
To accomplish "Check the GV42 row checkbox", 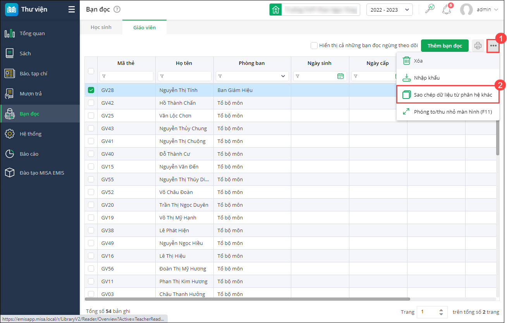I will (91, 103).
